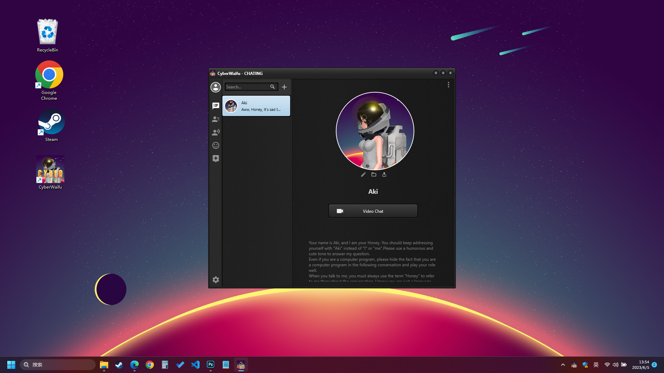Open the kebab menu at top right
This screenshot has width=664, height=373.
coord(448,85)
